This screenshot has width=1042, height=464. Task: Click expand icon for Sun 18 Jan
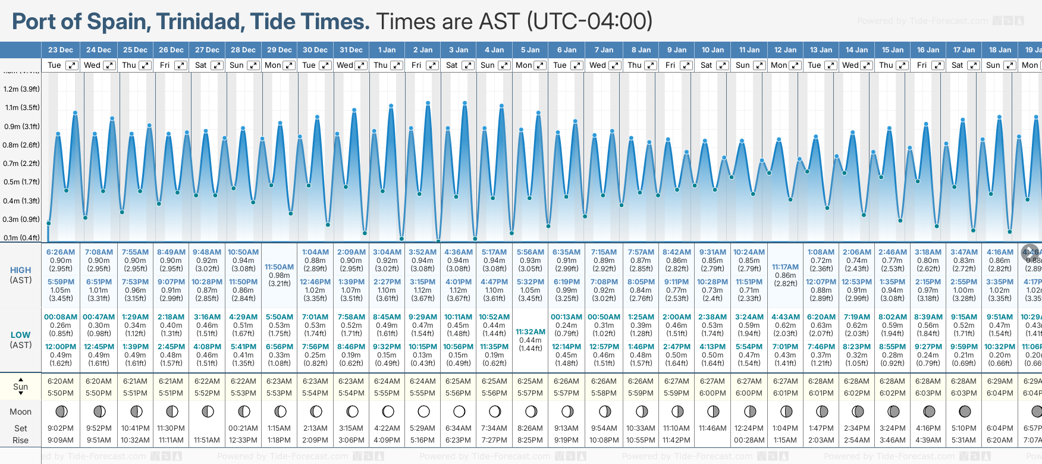click(x=1009, y=65)
